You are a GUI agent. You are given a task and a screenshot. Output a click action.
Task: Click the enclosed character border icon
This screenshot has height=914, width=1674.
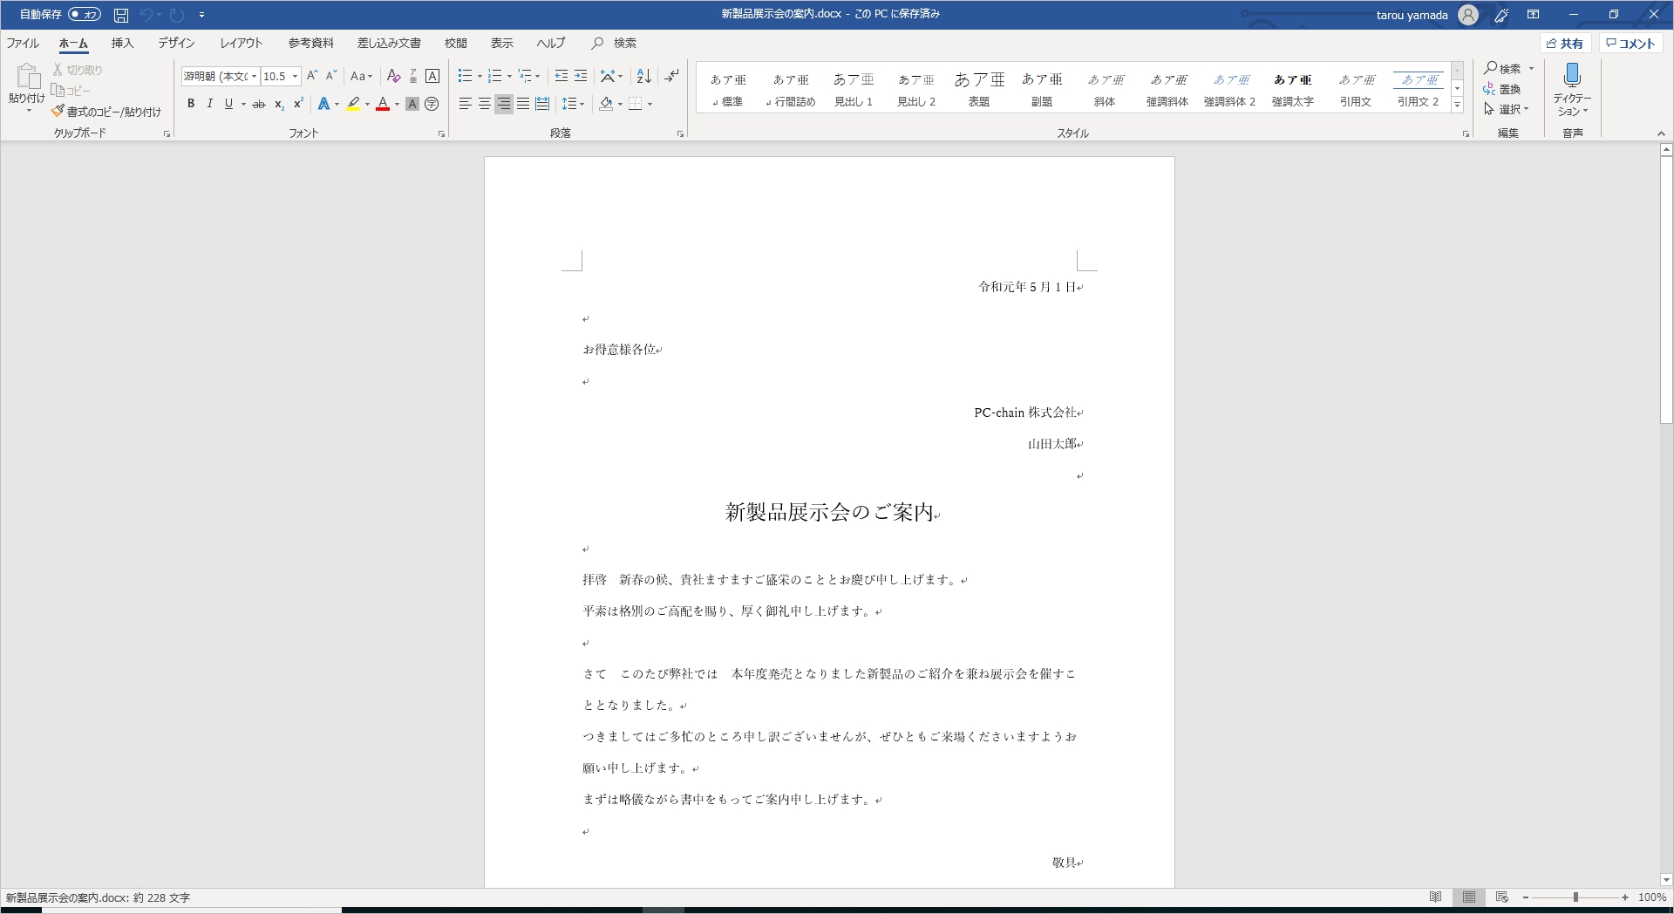pyautogui.click(x=432, y=76)
